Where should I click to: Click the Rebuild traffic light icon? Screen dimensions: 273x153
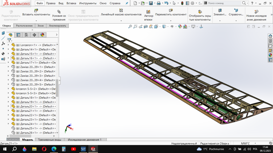[x=182, y=3]
